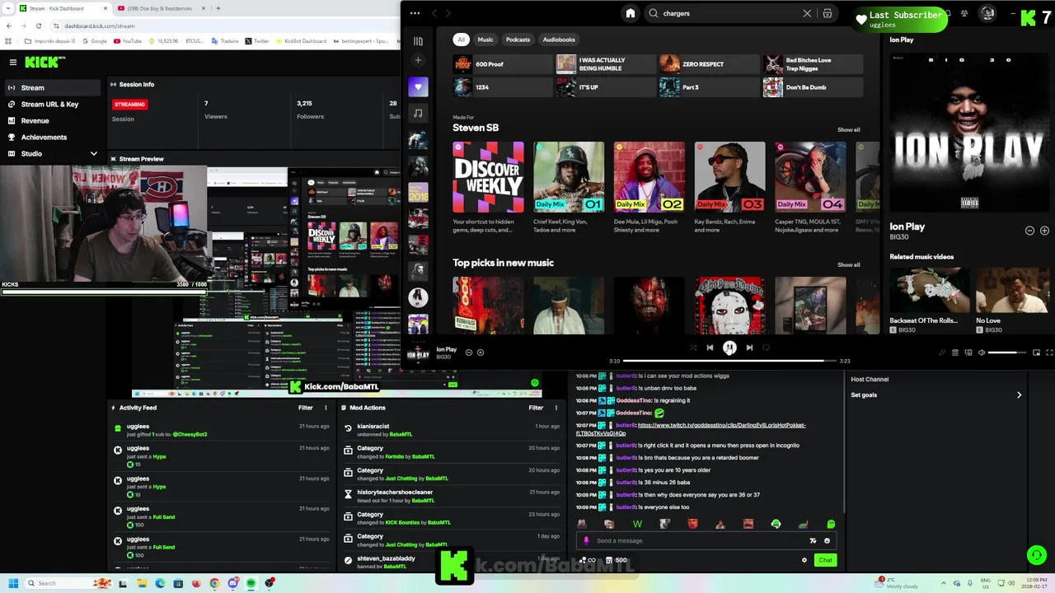Reload the Kick dashboard page in Chrome
The width and height of the screenshot is (1055, 593).
tap(38, 26)
